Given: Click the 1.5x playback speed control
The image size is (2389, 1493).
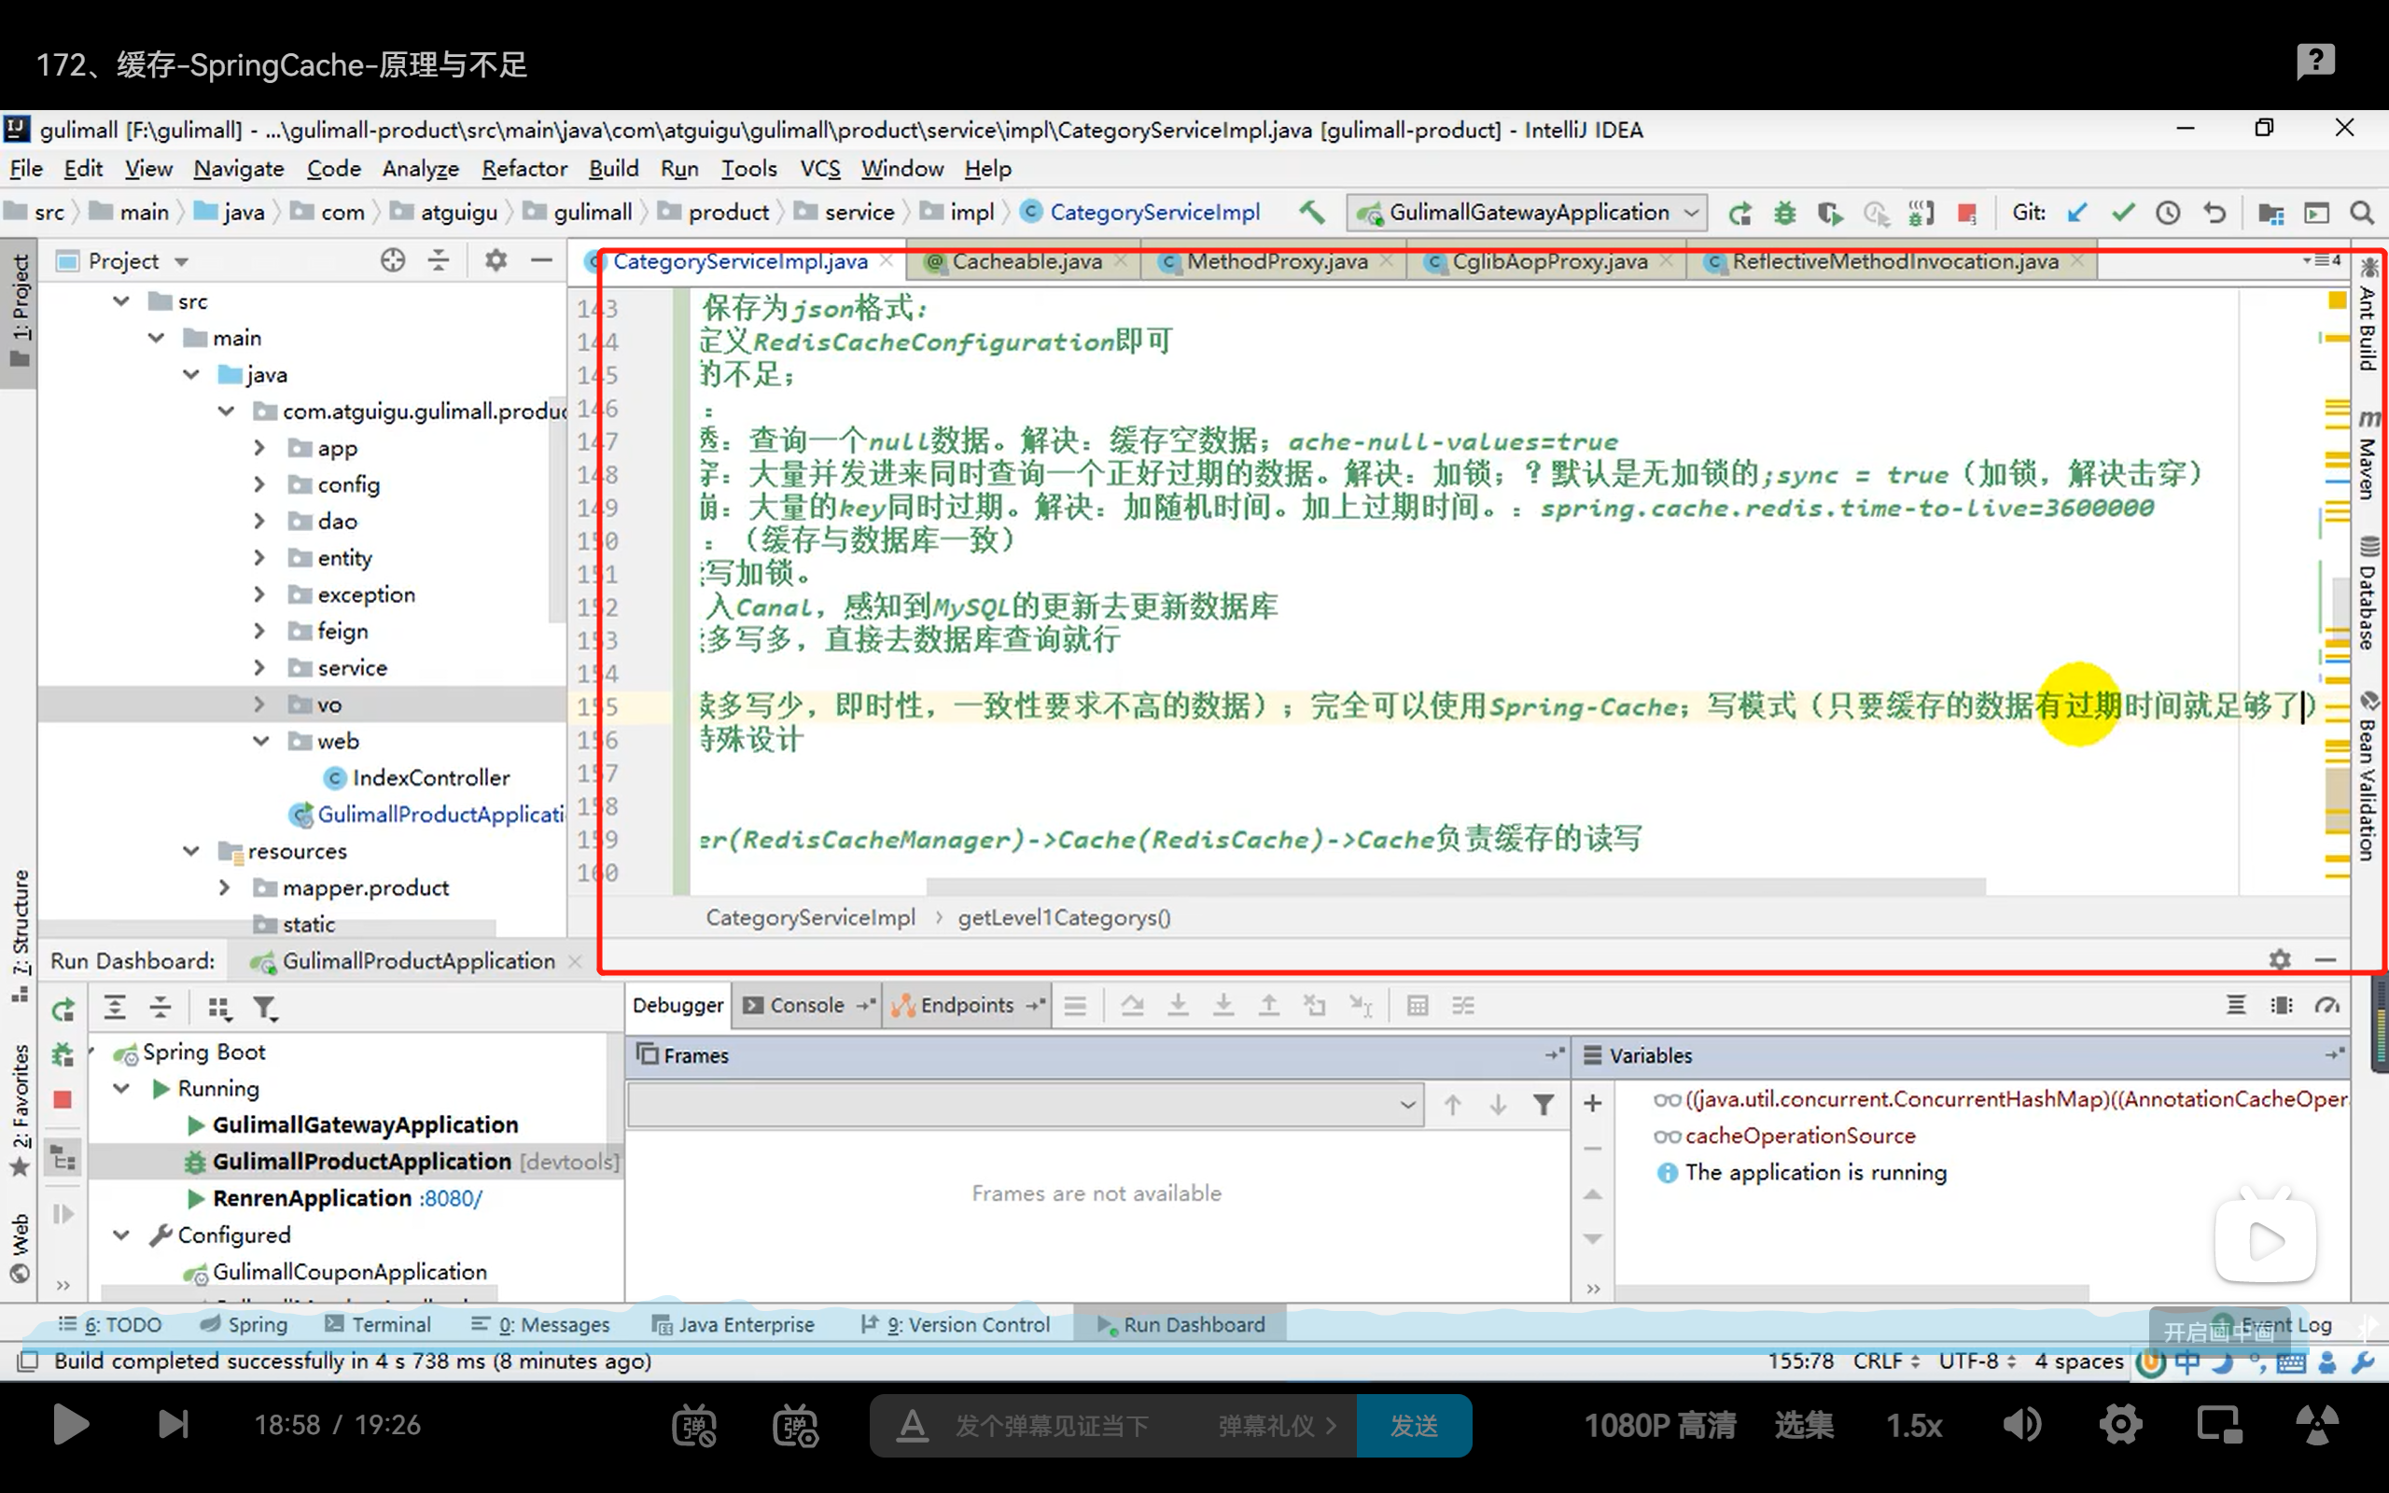Looking at the screenshot, I should point(1912,1425).
